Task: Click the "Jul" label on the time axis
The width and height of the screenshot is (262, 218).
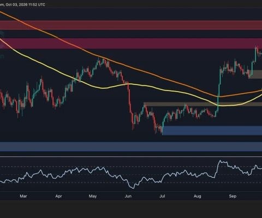Action: tap(162, 196)
